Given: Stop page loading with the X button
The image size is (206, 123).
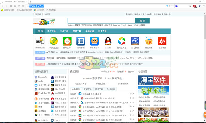Looking at the screenshot, I should point(11,6).
